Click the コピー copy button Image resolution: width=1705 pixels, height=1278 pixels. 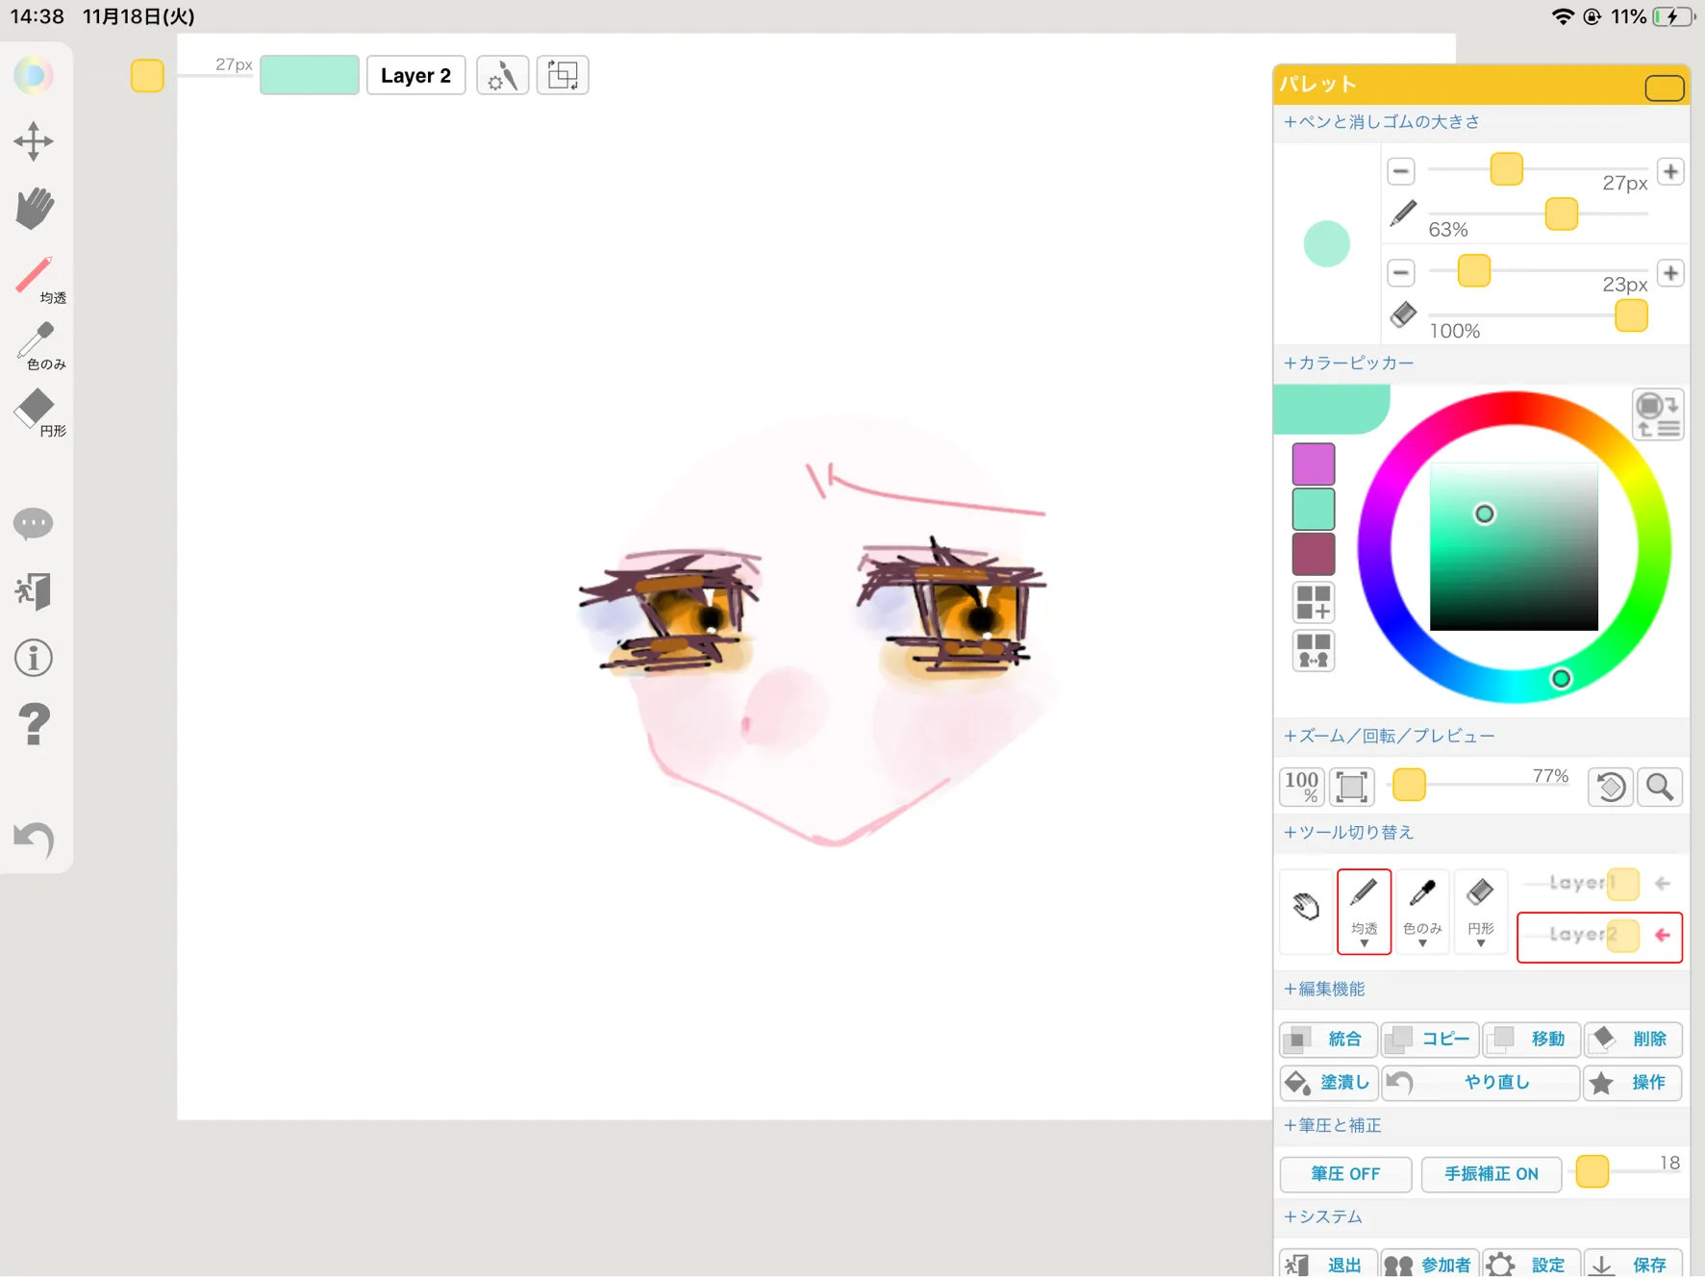tap(1430, 1040)
